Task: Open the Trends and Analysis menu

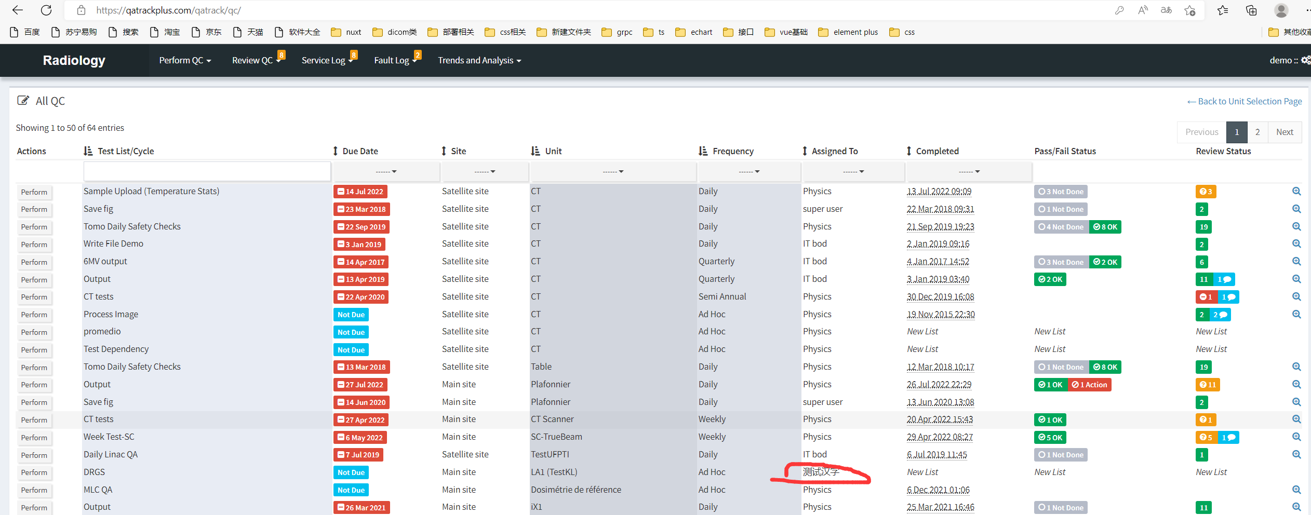Action: point(478,60)
